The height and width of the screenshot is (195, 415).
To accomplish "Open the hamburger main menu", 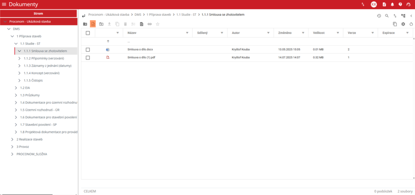I will tap(4, 4).
